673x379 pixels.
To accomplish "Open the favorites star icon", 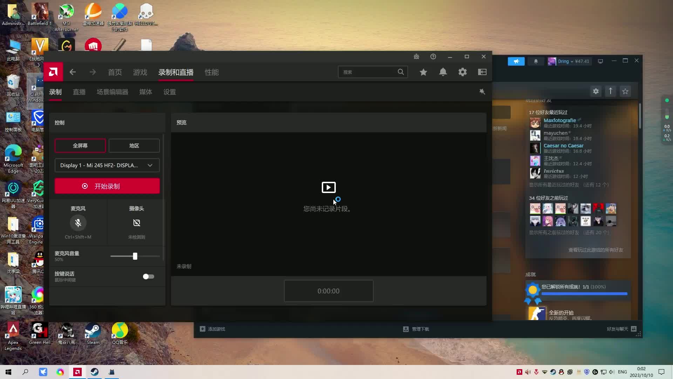I will tap(423, 72).
